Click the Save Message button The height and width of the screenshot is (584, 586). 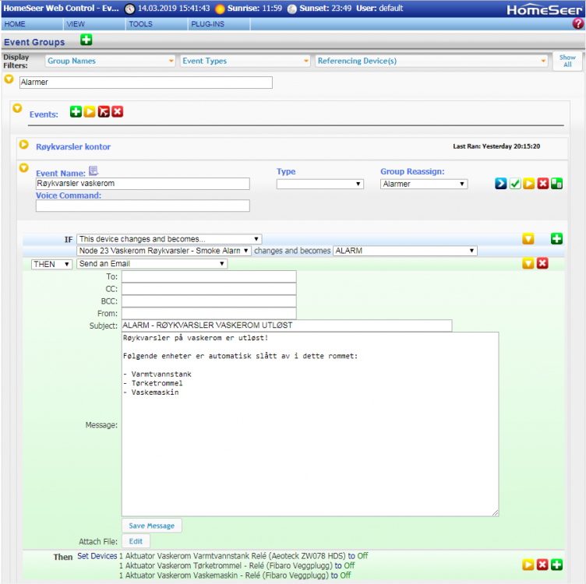(x=152, y=526)
